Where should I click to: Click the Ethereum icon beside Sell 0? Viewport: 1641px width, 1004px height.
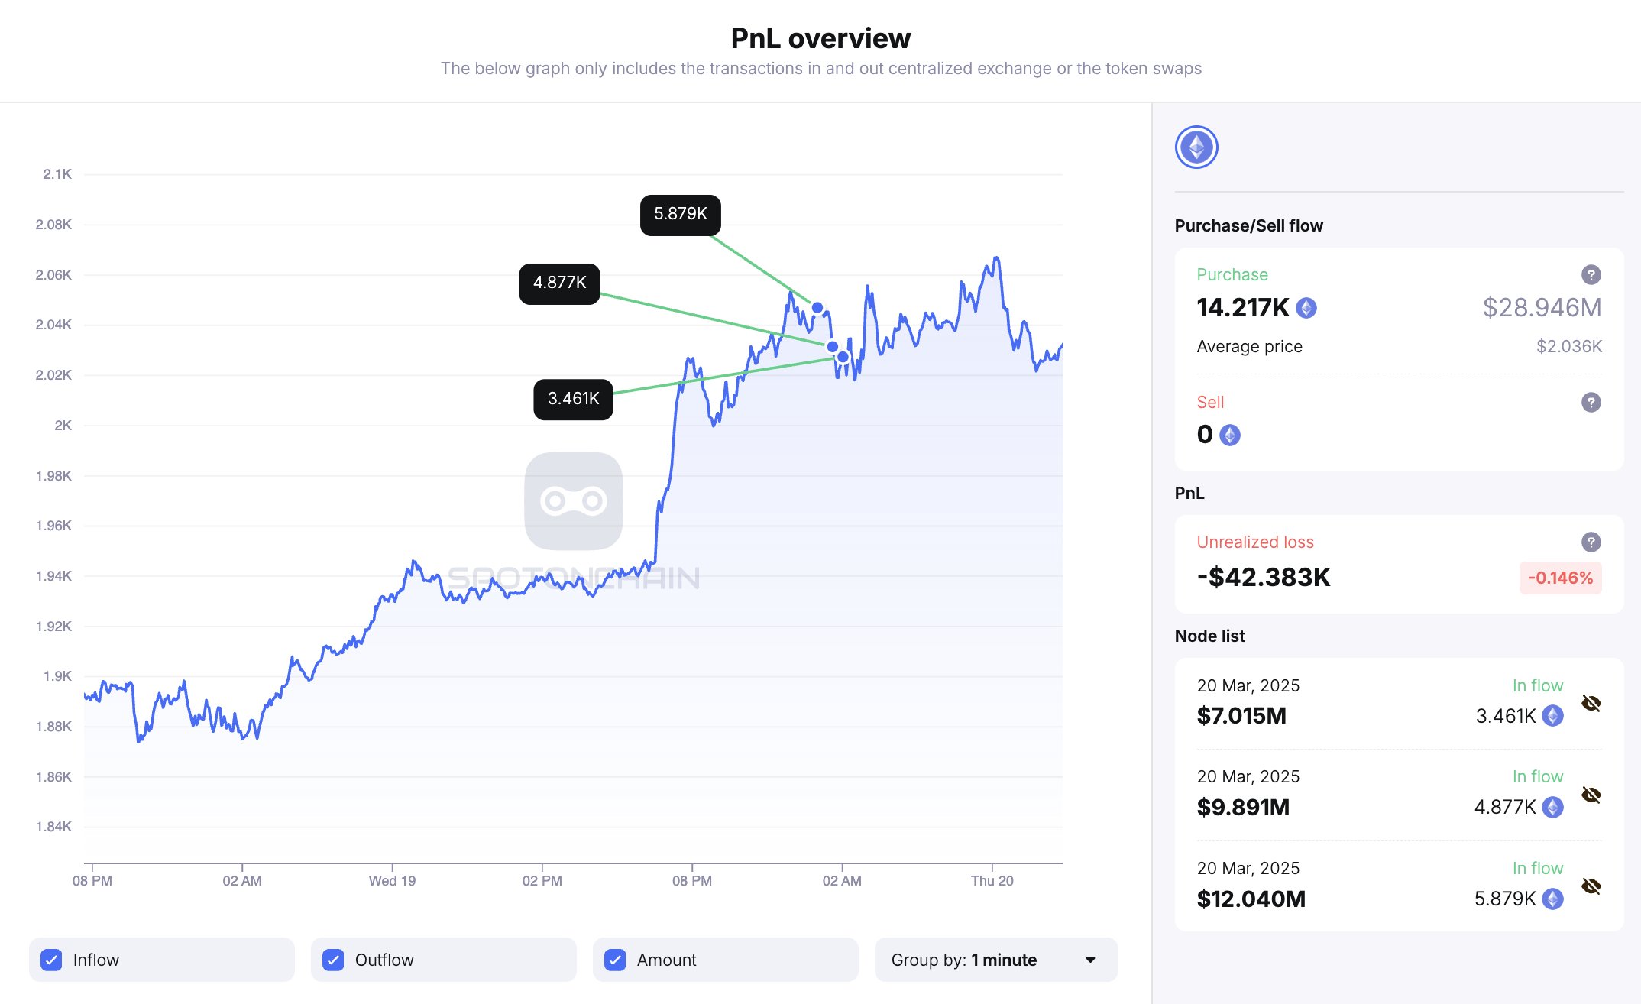coord(1230,435)
